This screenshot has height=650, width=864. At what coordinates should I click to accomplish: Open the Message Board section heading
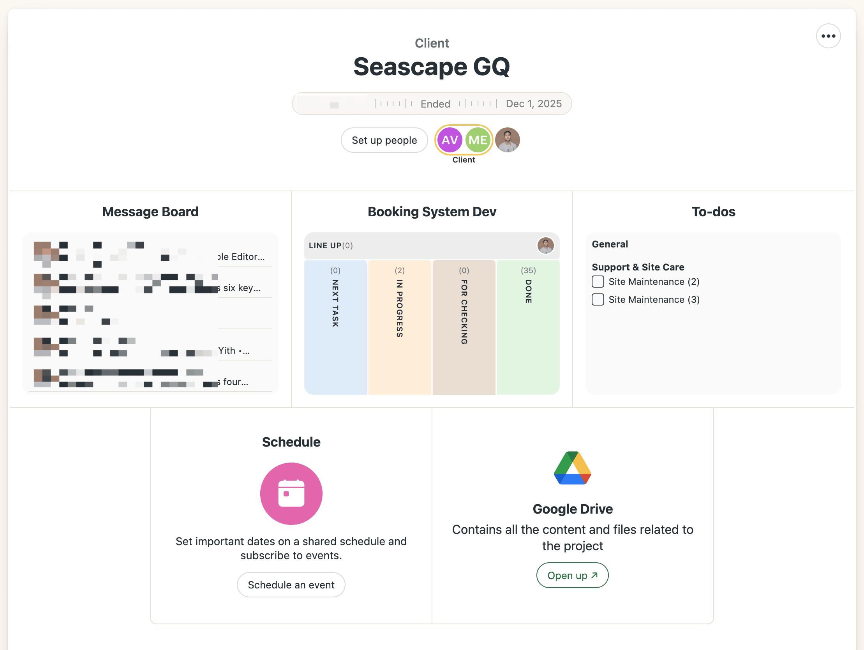pyautogui.click(x=150, y=212)
